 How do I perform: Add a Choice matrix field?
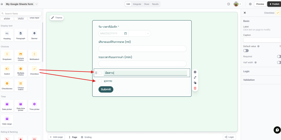21,85
